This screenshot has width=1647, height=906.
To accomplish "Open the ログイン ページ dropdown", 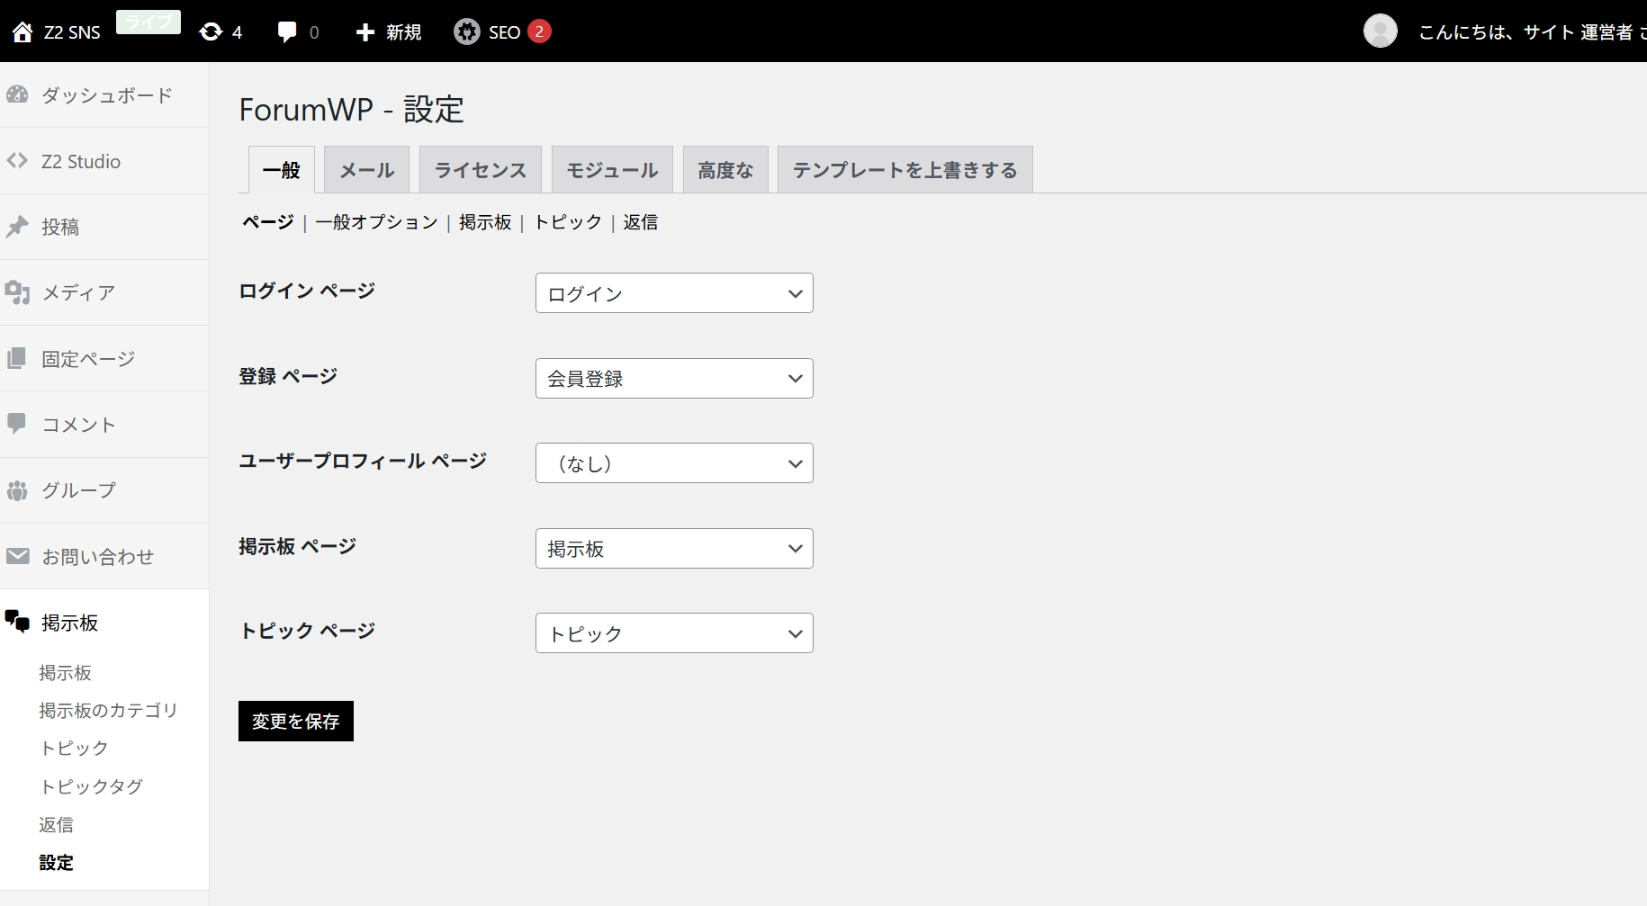I will point(673,293).
